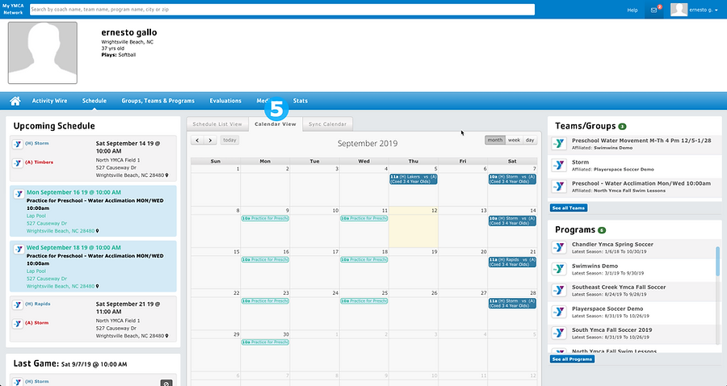Click YMCA logo of Southeast Creek Ymca Fall Soccer
Viewport: 727px width, 386px height.
click(x=559, y=290)
